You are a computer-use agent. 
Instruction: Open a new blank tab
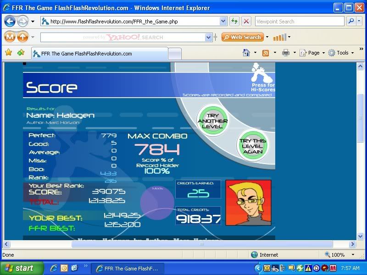pyautogui.click(x=174, y=54)
